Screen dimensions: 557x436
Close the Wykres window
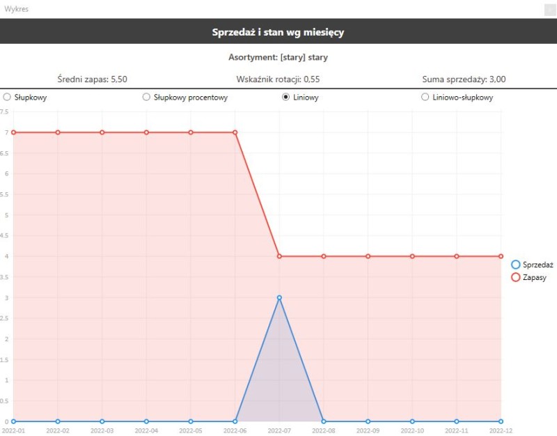pos(549,9)
